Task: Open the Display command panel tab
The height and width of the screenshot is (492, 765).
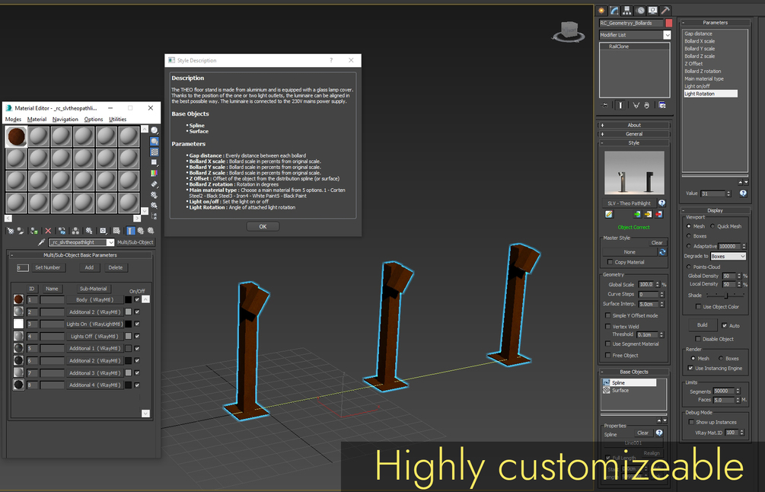Action: 653,10
